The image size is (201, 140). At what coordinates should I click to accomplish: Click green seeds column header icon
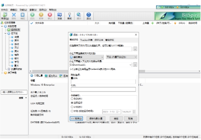(x=153, y=23)
